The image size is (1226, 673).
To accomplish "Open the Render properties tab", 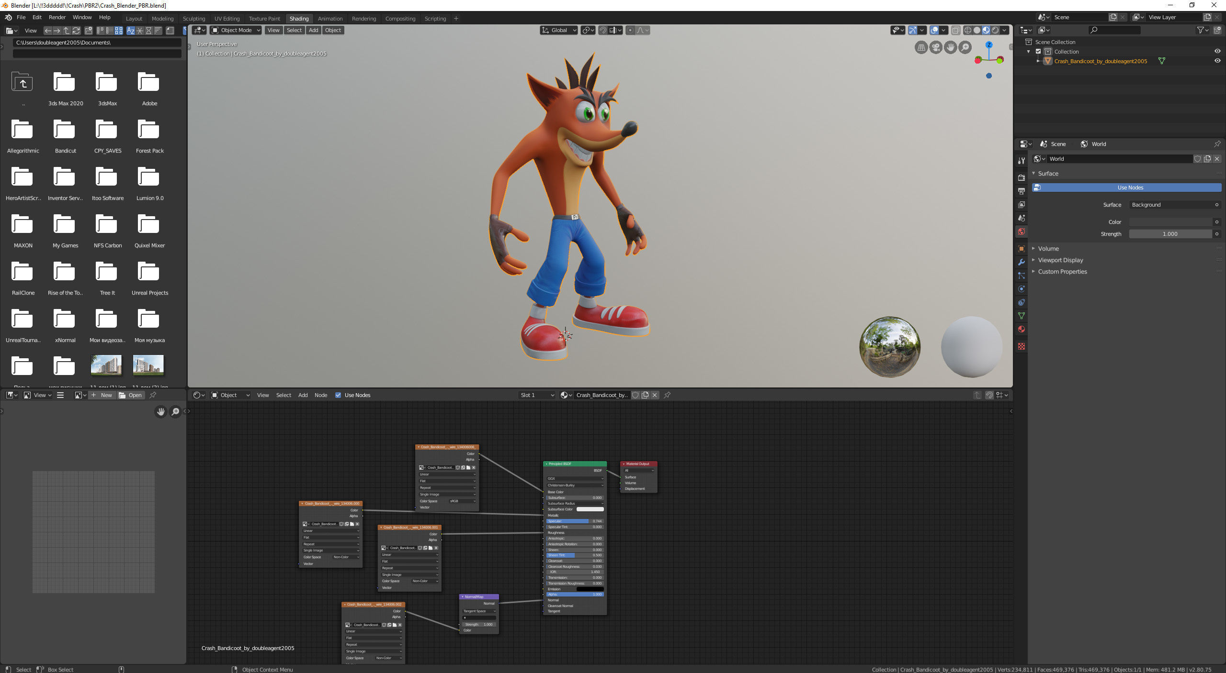I will tap(1022, 177).
